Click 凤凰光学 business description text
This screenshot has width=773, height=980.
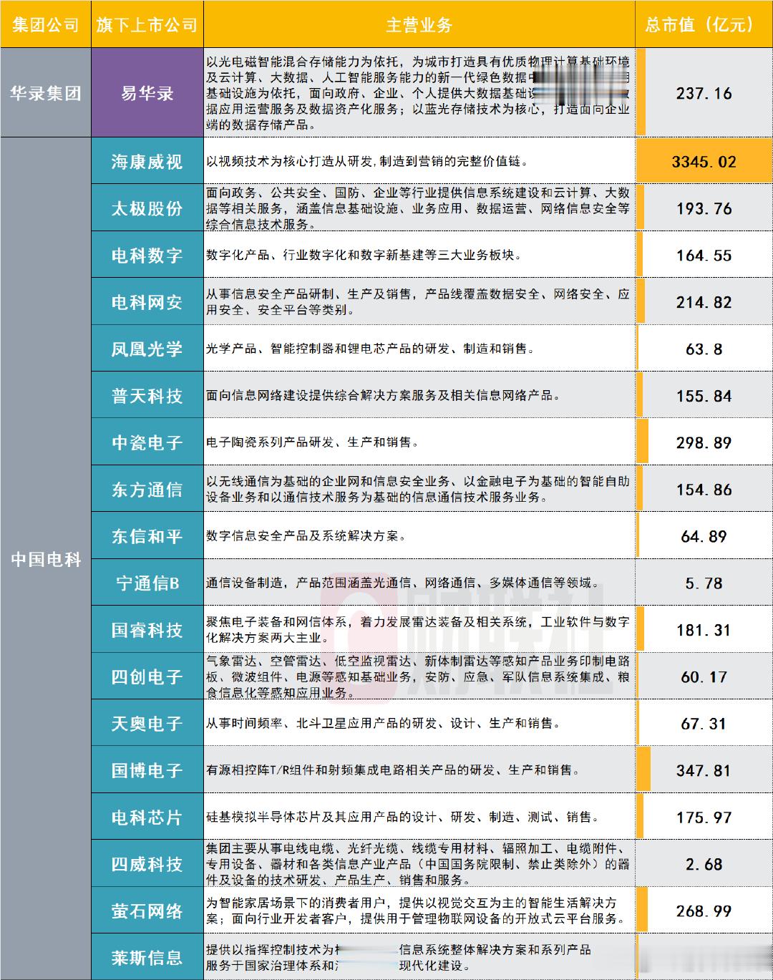point(371,349)
